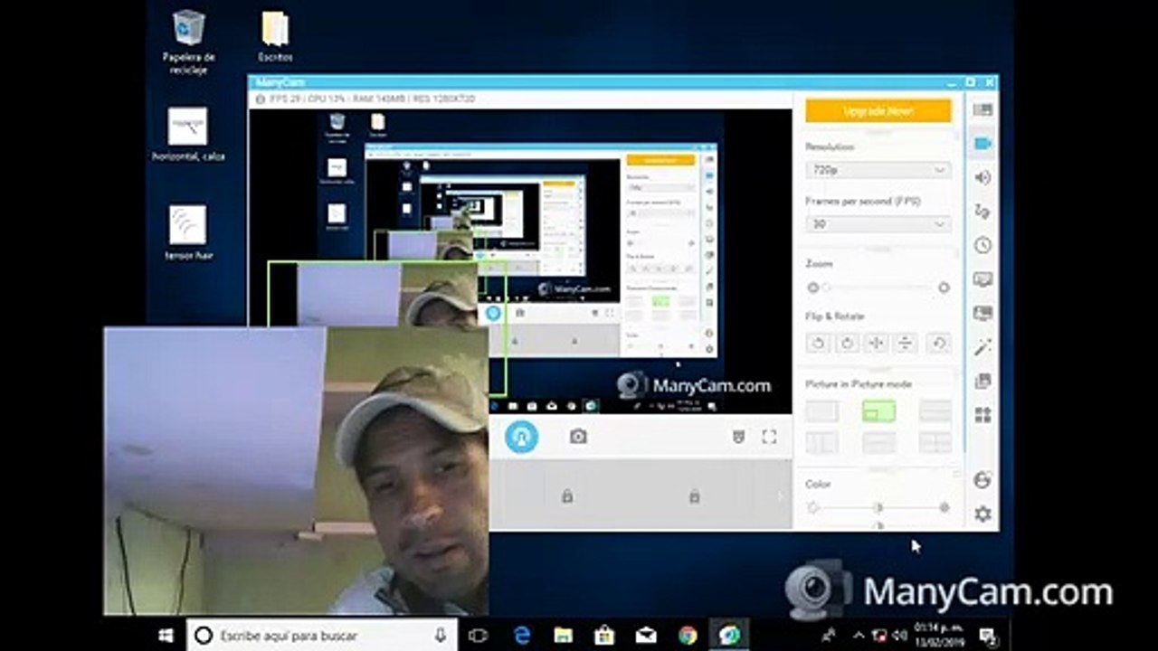Open the magic wand Effects panel
Viewport: 1158px width, 651px height.
click(982, 347)
